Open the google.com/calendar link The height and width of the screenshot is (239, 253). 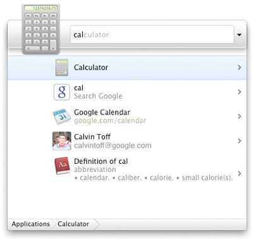pyautogui.click(x=110, y=121)
